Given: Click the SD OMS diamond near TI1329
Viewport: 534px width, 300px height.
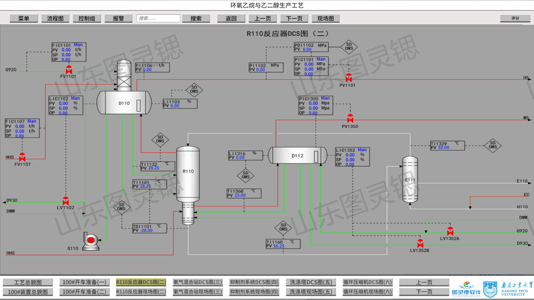Looking at the screenshot, I should [492, 145].
